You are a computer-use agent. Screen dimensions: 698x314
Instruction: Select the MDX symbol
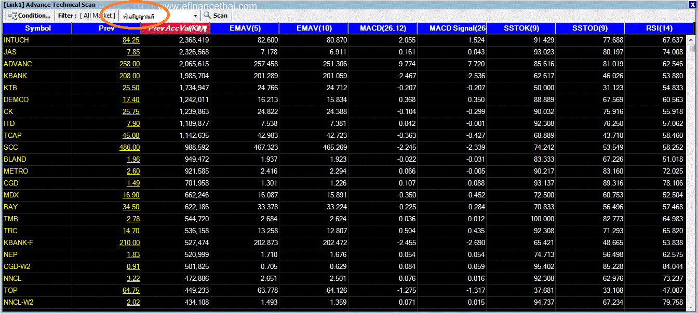click(x=11, y=195)
